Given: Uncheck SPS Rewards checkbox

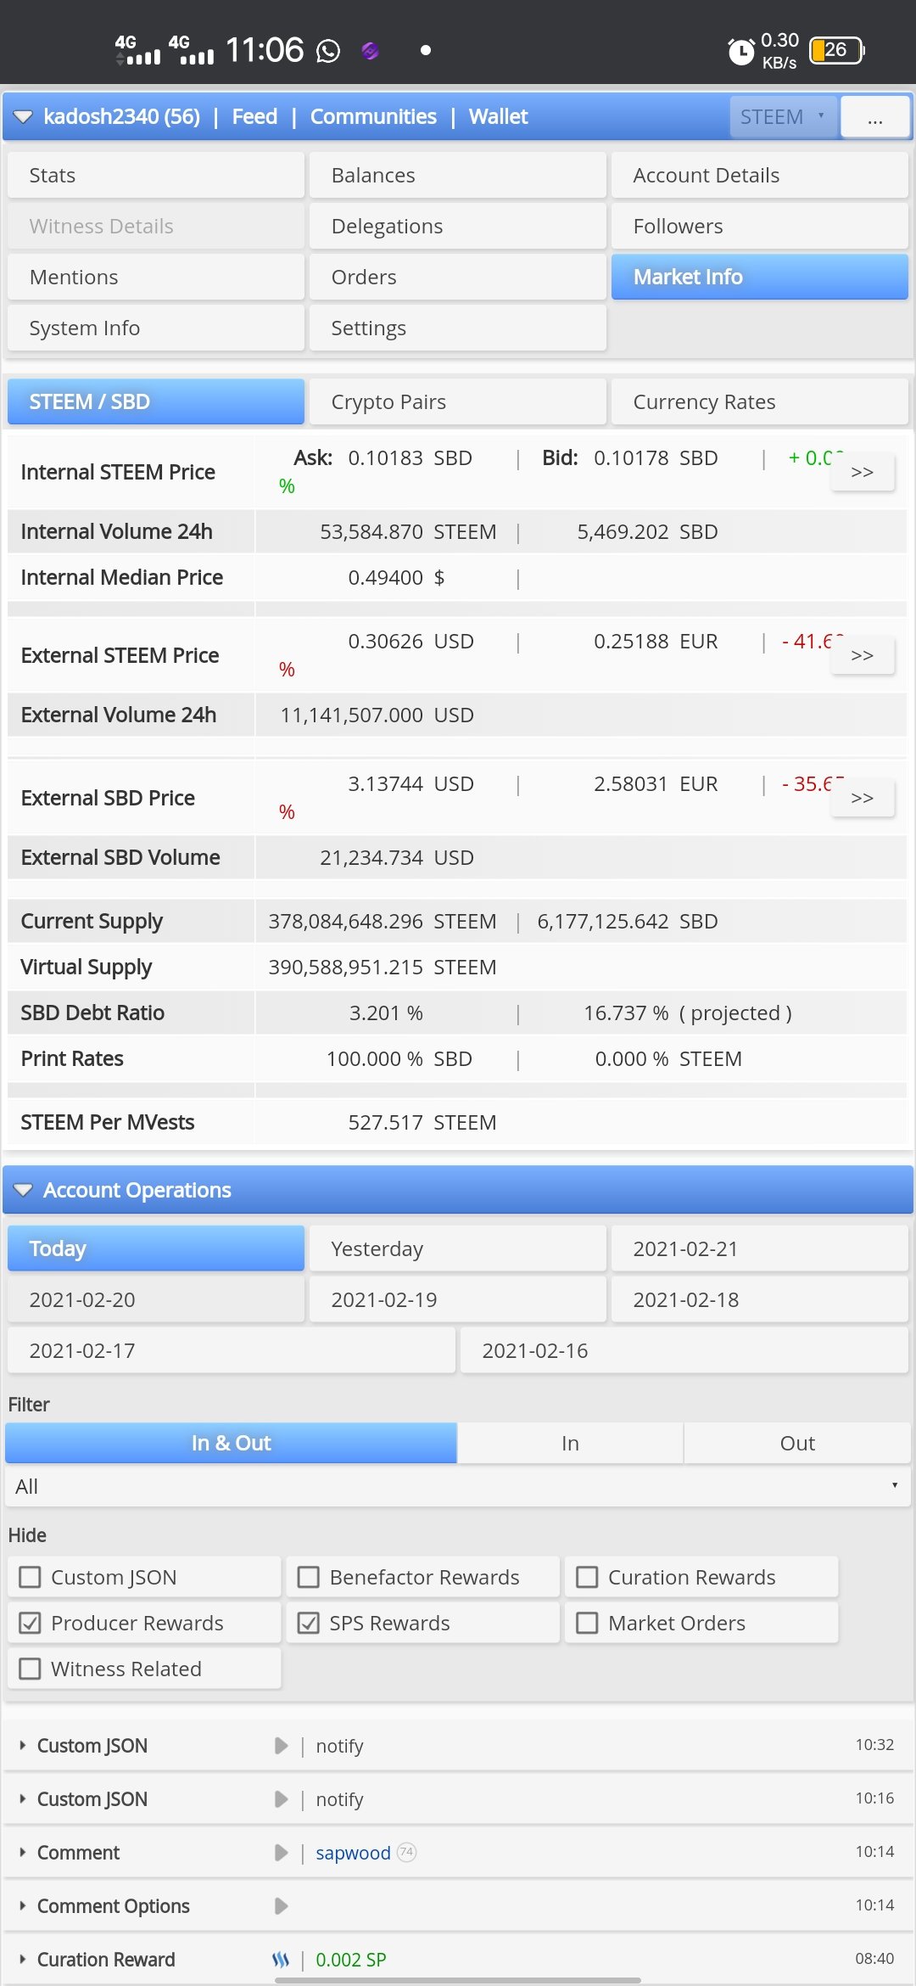Looking at the screenshot, I should pyautogui.click(x=309, y=1623).
